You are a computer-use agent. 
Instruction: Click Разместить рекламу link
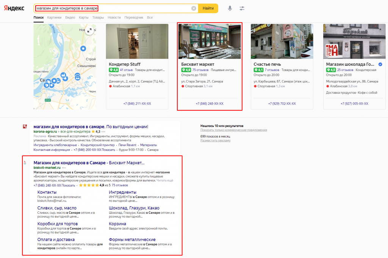pyautogui.click(x=215, y=141)
